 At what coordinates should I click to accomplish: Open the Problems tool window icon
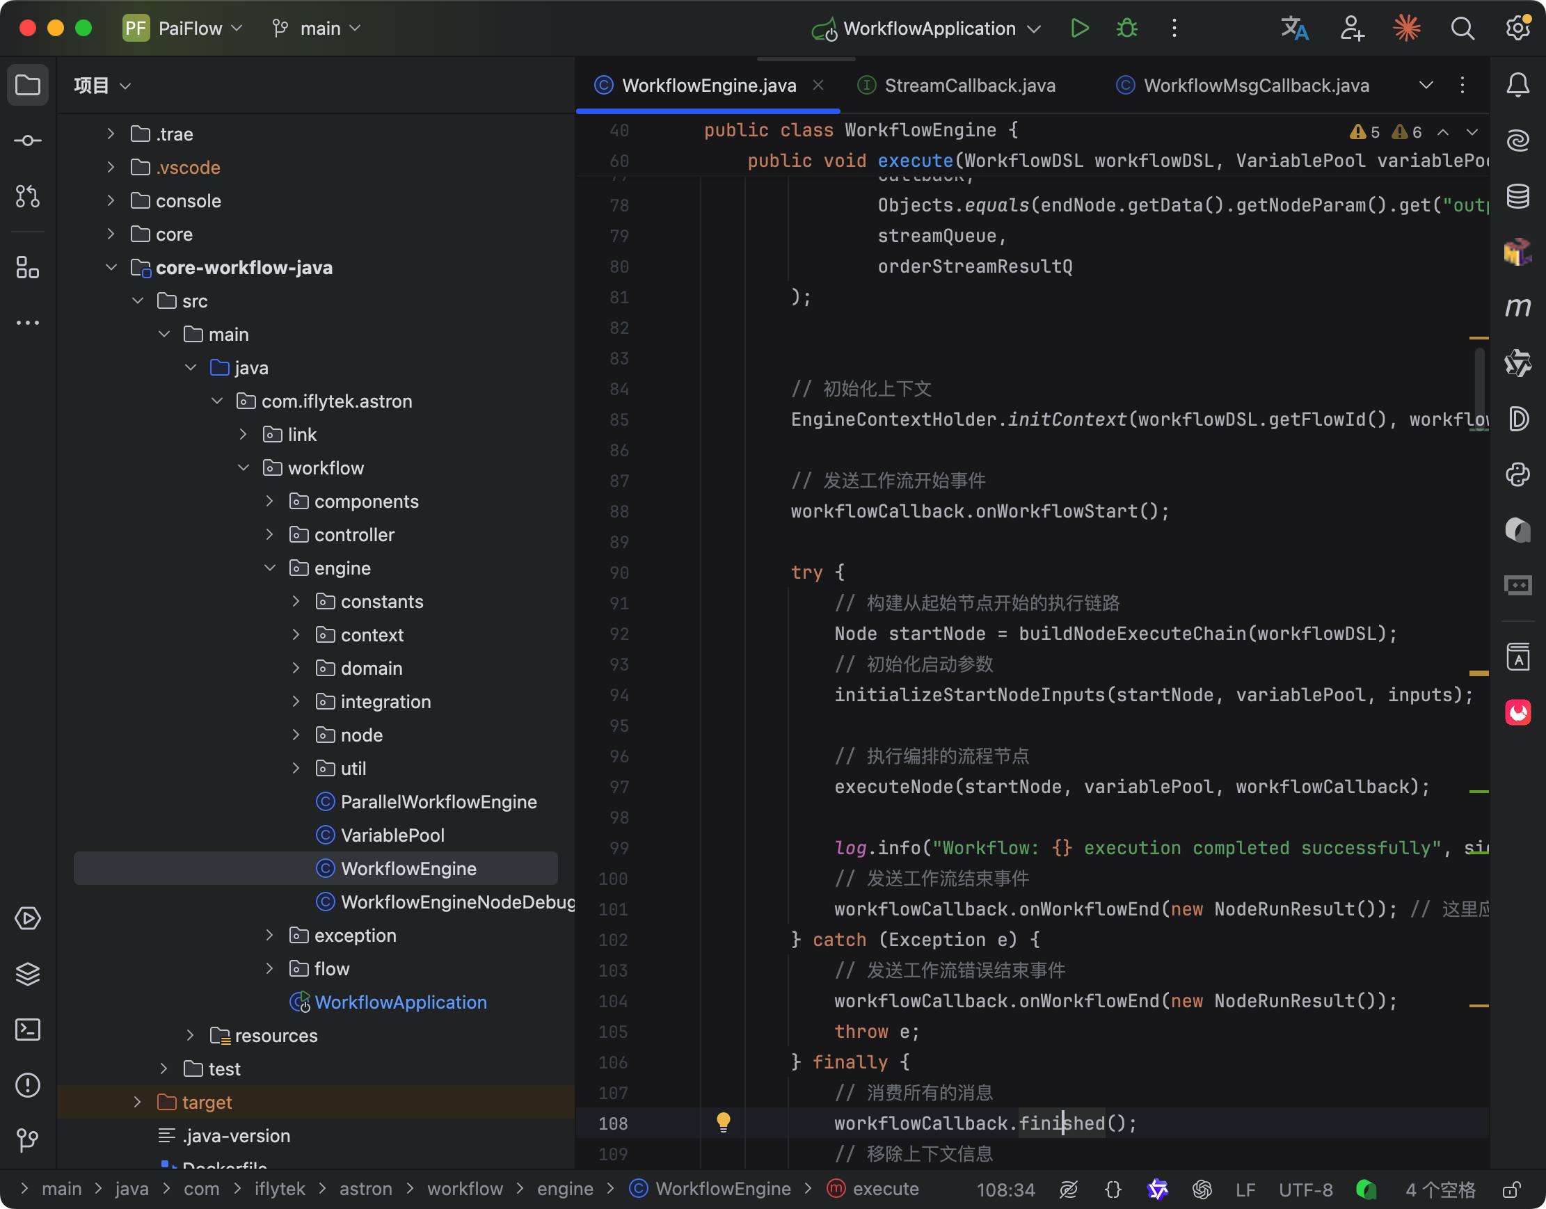click(28, 1085)
